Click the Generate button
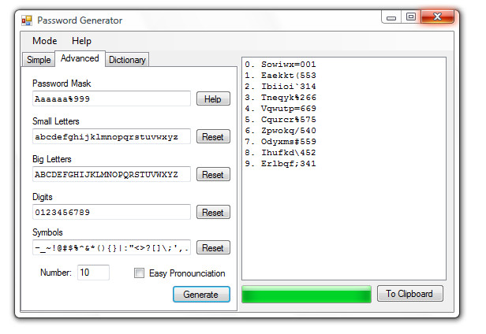The width and height of the screenshot is (486, 334). (201, 294)
